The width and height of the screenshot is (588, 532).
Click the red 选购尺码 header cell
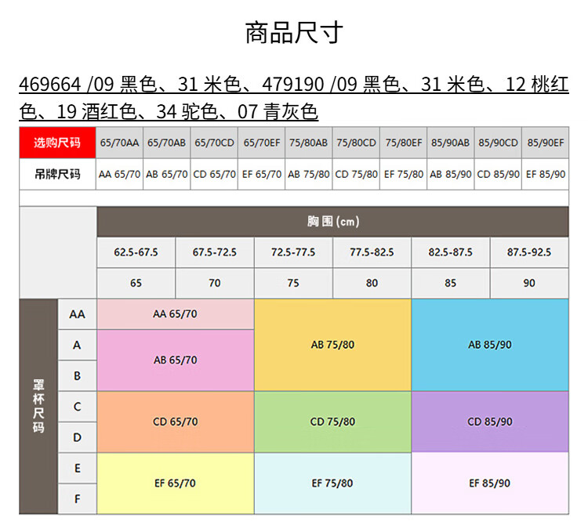coord(57,143)
